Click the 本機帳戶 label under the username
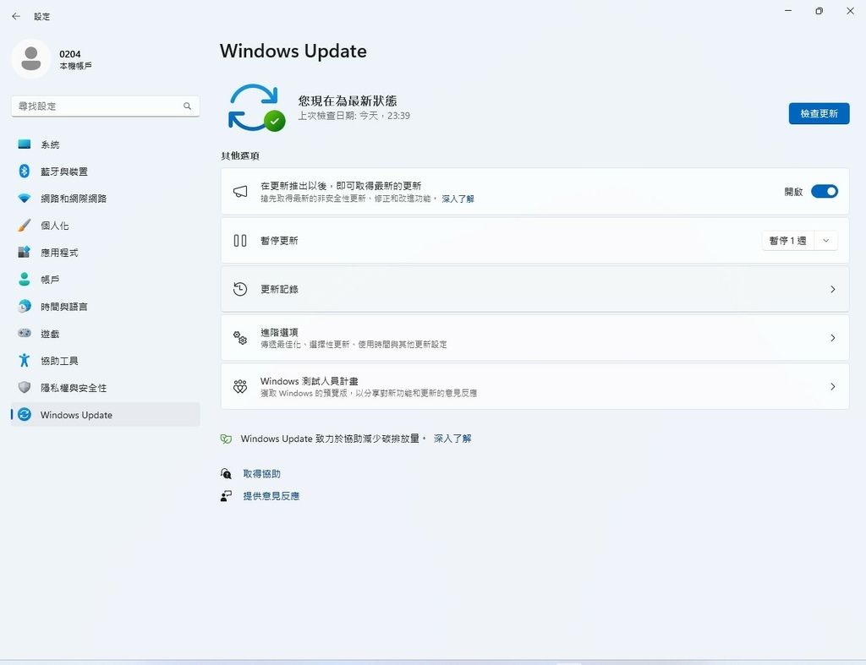 (x=75, y=66)
